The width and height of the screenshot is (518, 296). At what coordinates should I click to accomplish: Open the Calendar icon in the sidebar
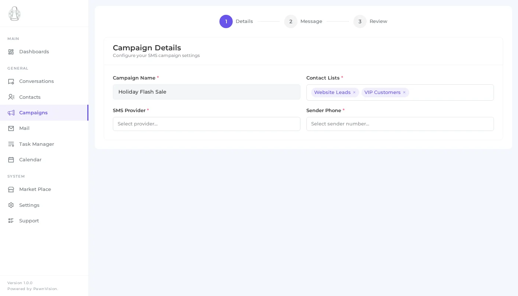(x=11, y=159)
